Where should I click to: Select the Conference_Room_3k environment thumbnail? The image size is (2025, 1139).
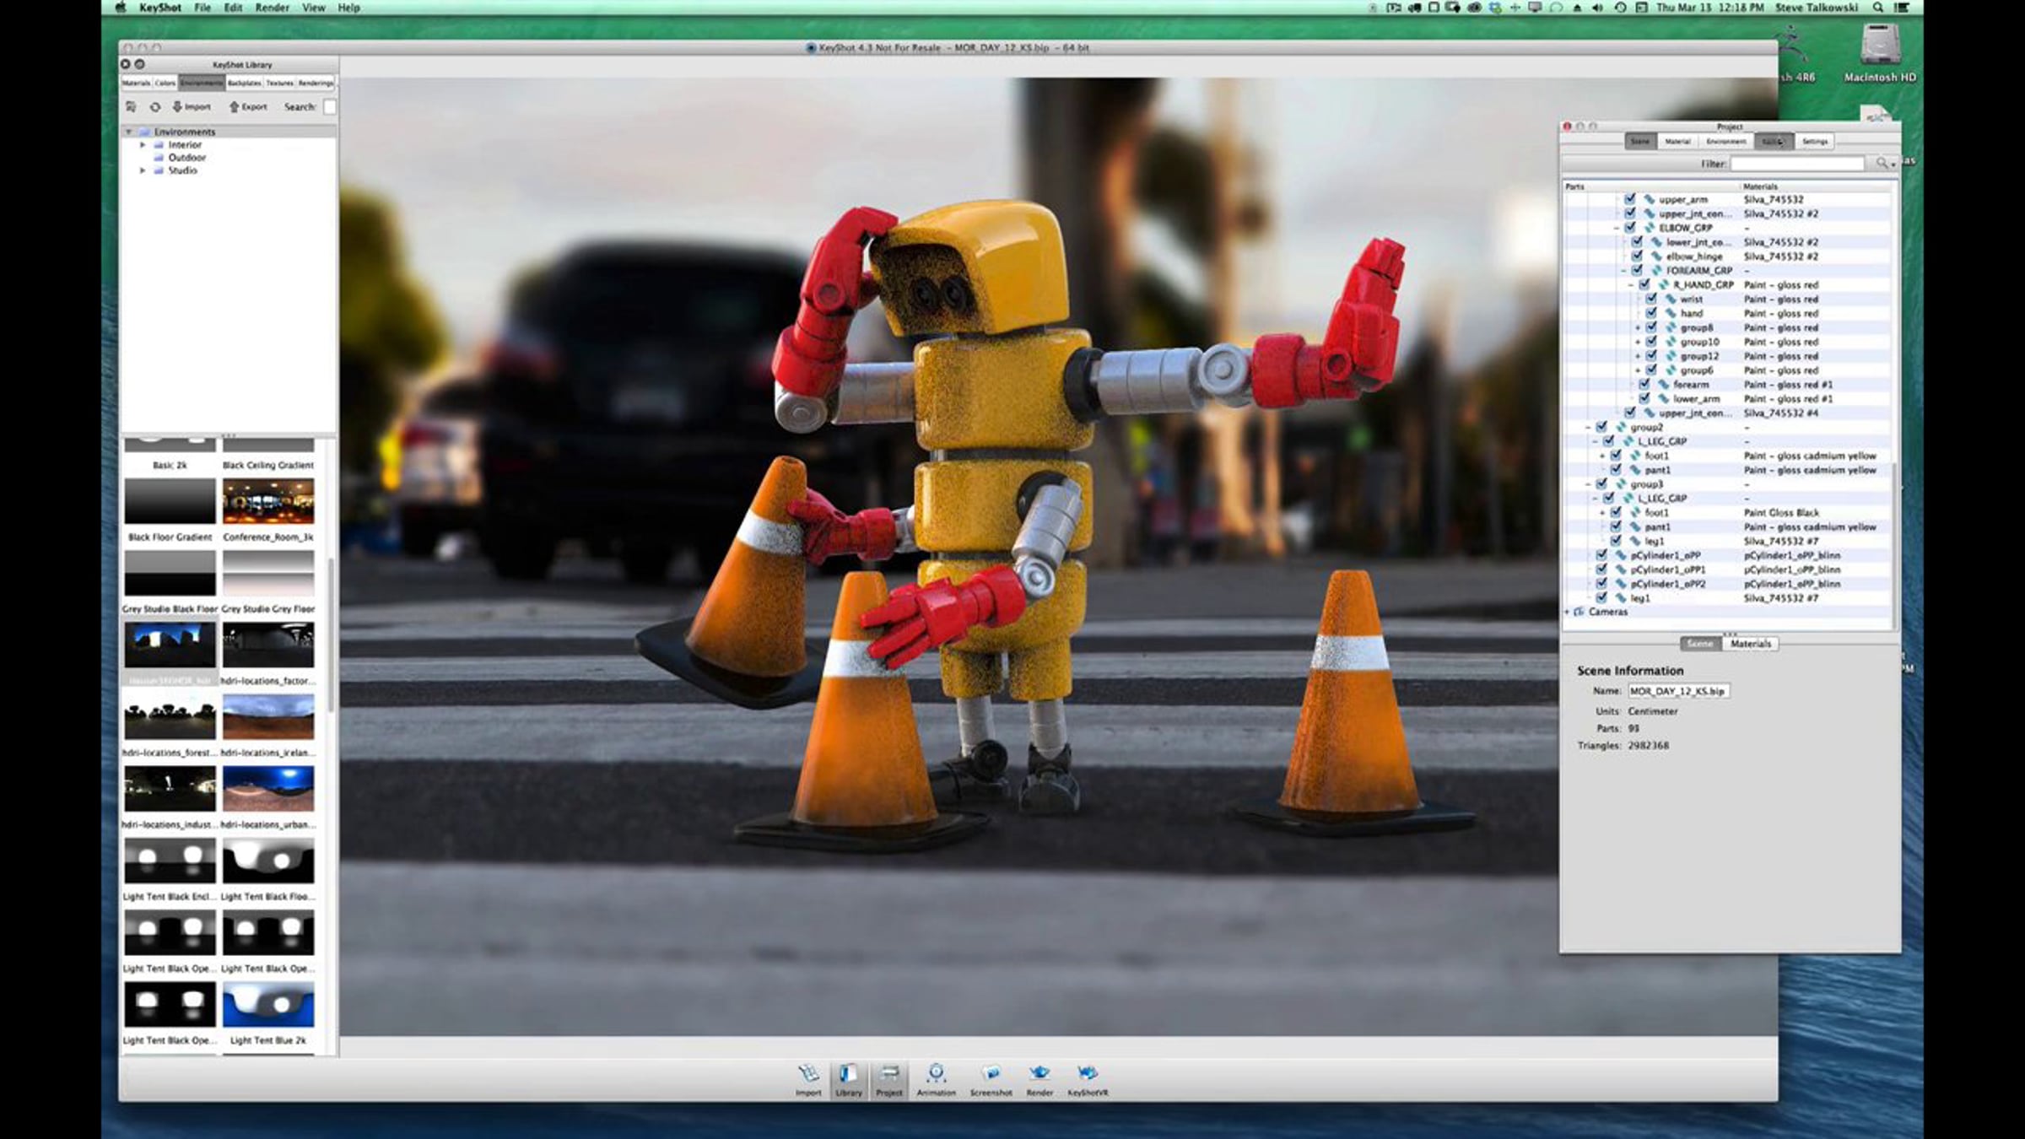tap(268, 501)
